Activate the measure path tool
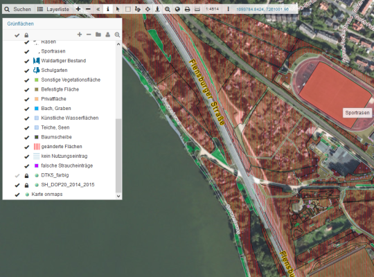Viewport: 374px width, 277px height. (138, 9)
